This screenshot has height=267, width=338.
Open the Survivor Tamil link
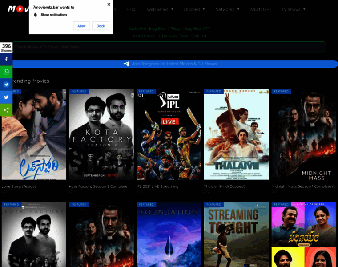176,36
